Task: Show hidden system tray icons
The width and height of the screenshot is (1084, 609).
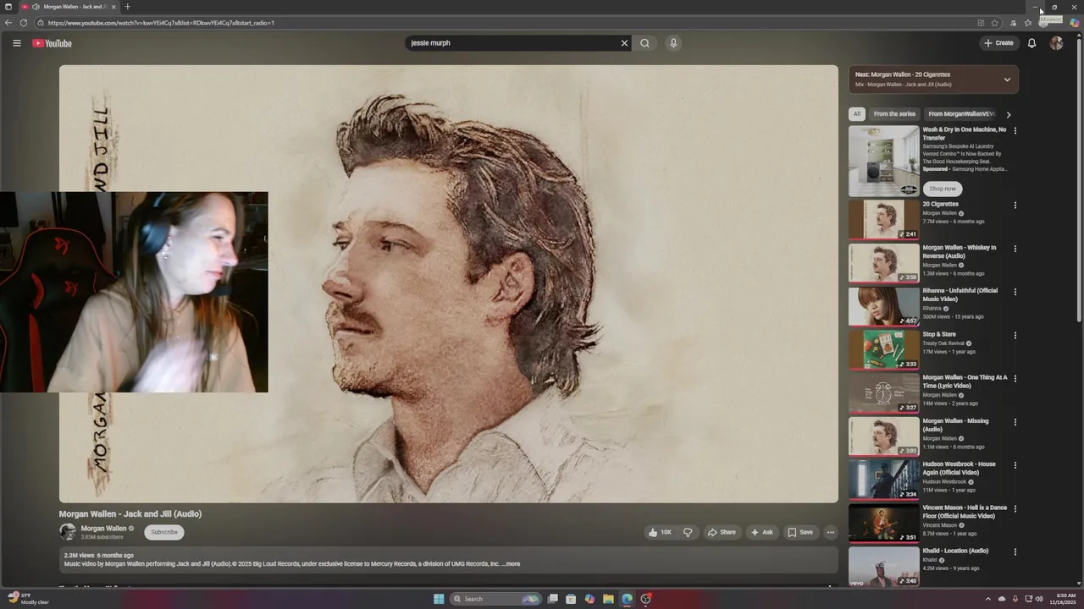Action: 987,599
